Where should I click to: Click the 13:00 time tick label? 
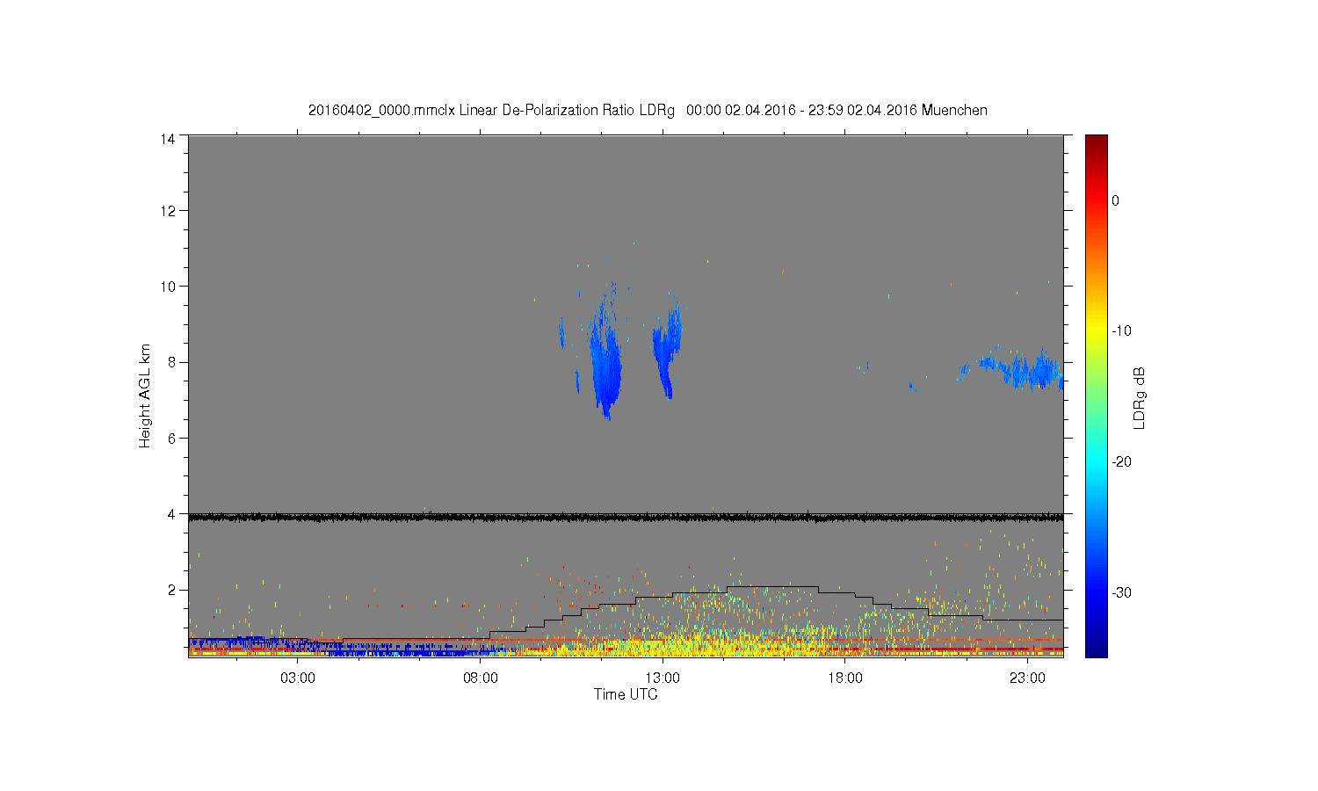pyautogui.click(x=663, y=679)
